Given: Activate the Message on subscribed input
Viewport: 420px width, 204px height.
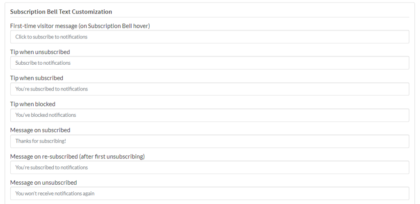Looking at the screenshot, I should [210, 141].
